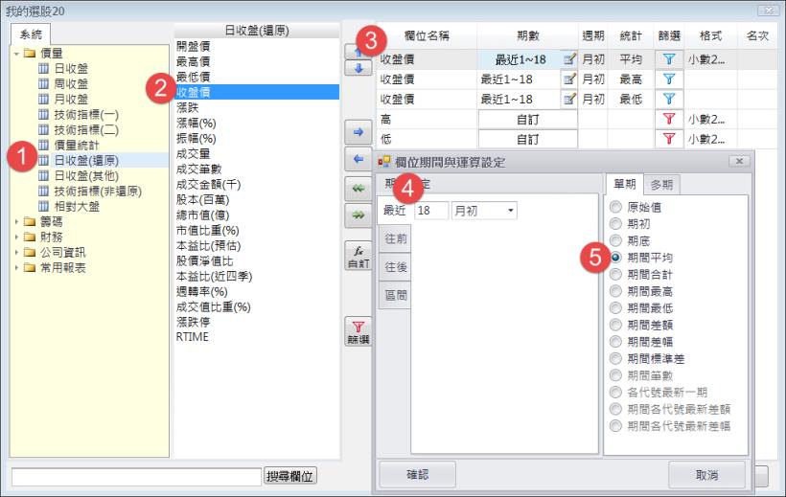Select 週轉率(%) in the field list
Image resolution: width=786 pixels, height=497 pixels.
click(201, 291)
